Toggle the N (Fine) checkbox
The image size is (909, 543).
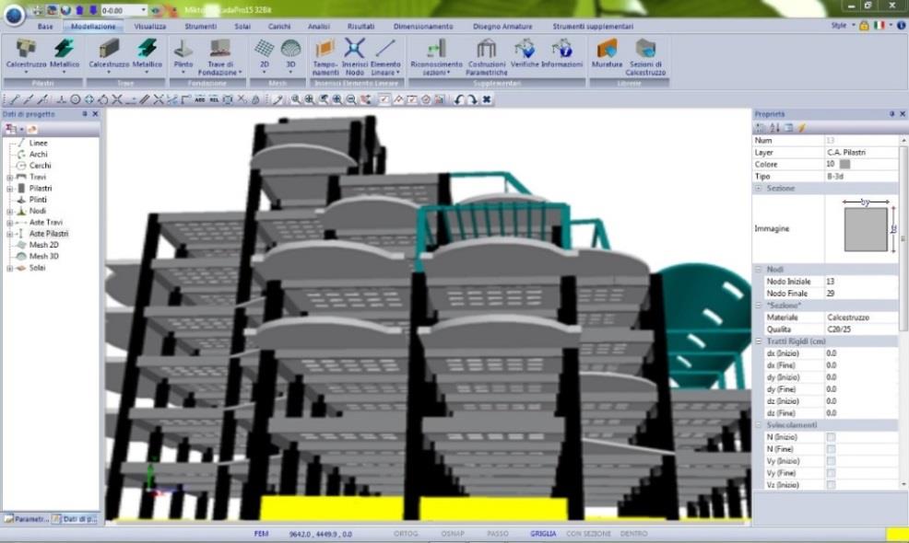pyautogui.click(x=831, y=449)
